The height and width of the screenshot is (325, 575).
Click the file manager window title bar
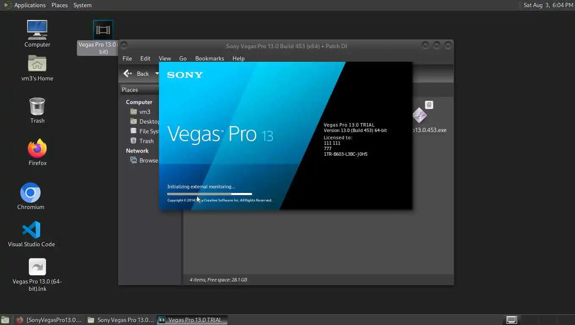tap(286, 46)
